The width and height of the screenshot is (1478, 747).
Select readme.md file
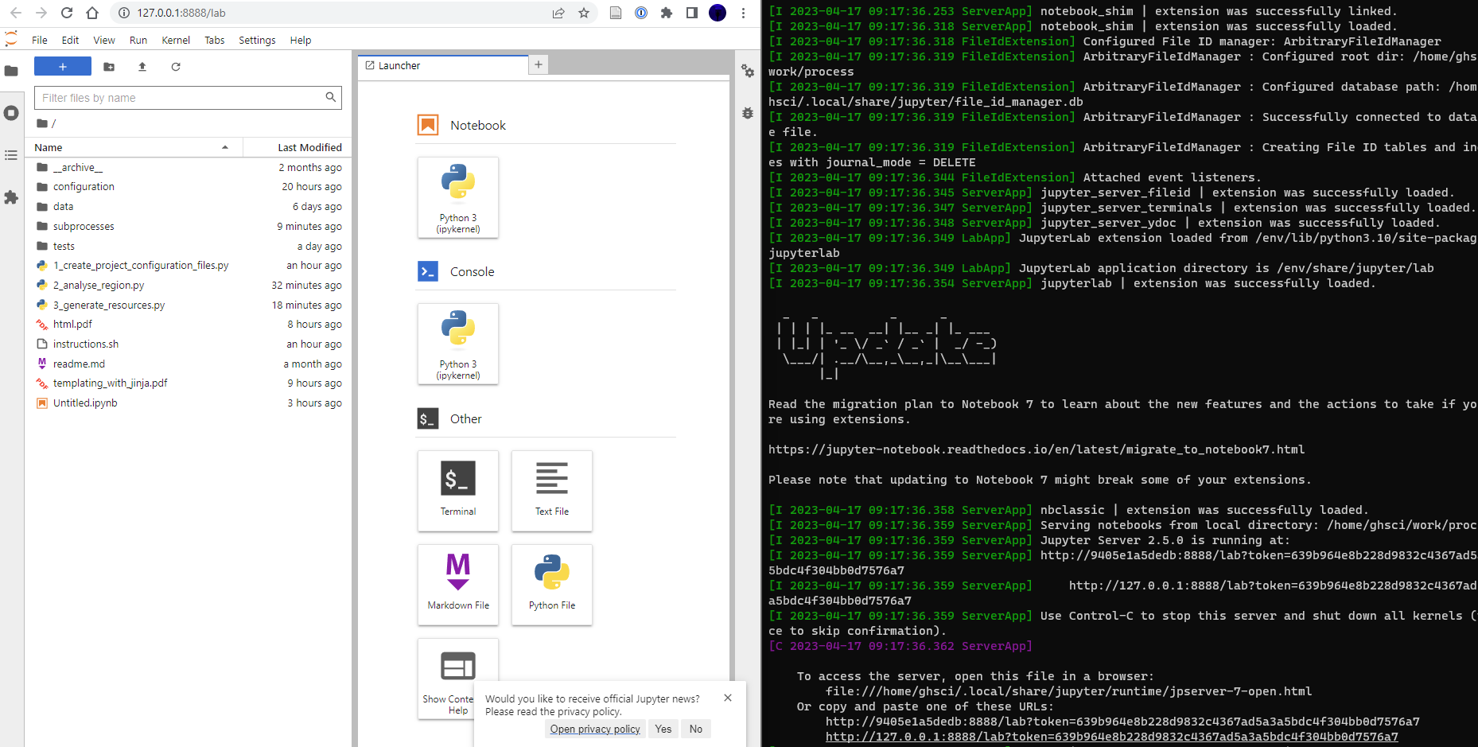[189, 364]
